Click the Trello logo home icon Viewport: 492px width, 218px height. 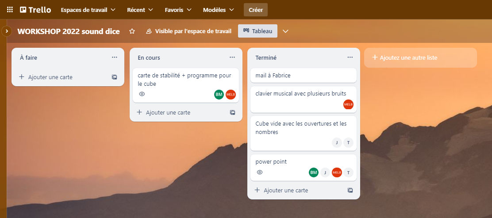click(35, 10)
